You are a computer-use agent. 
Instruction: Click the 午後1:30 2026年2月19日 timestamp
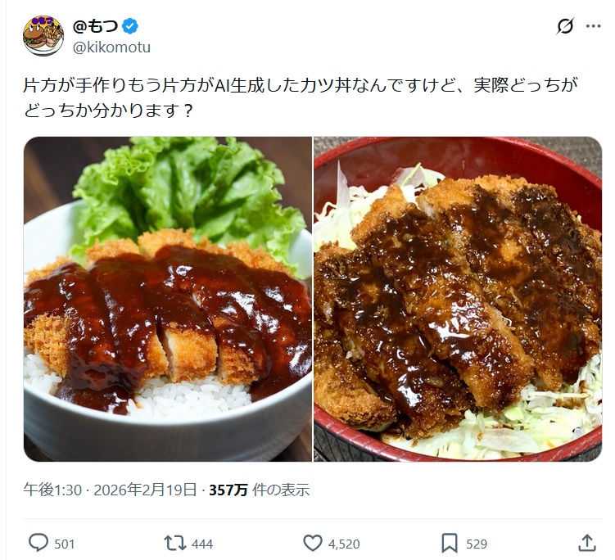click(110, 490)
